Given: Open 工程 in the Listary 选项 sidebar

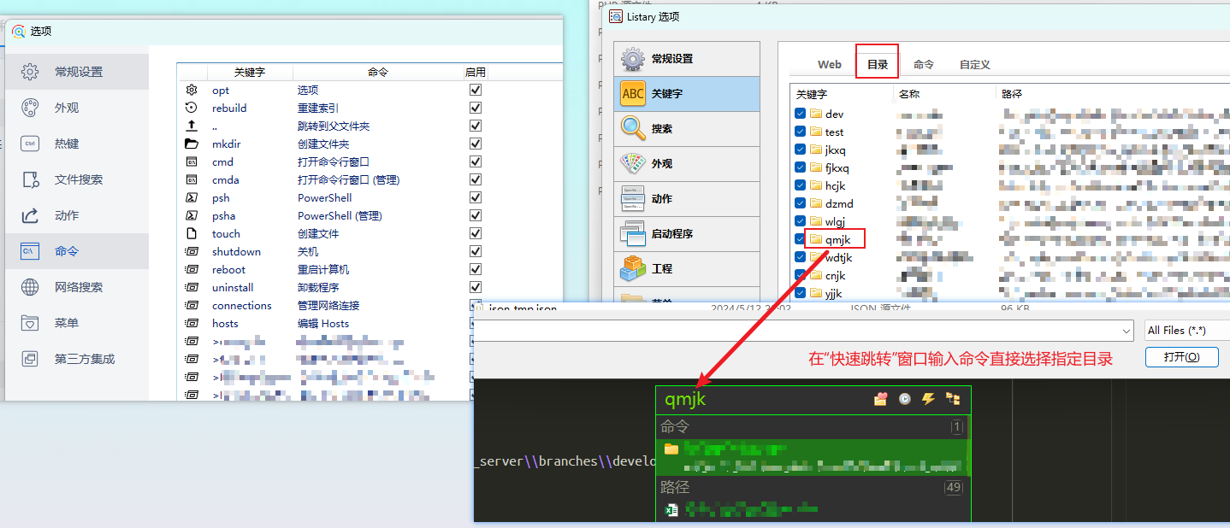Looking at the screenshot, I should [x=687, y=269].
